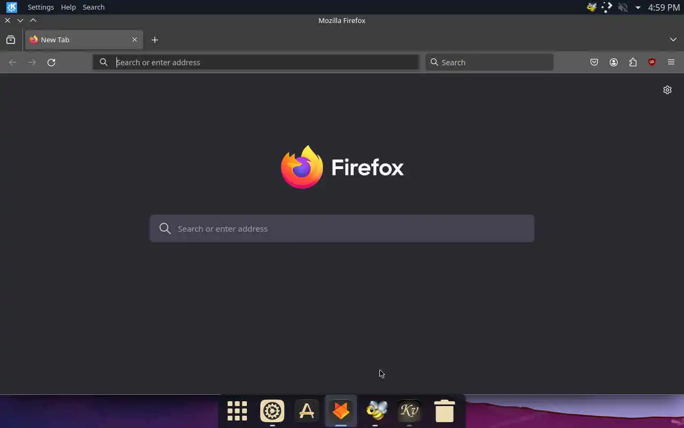Maximize the Firefox window with up chevron
The width and height of the screenshot is (684, 428).
(x=33, y=20)
